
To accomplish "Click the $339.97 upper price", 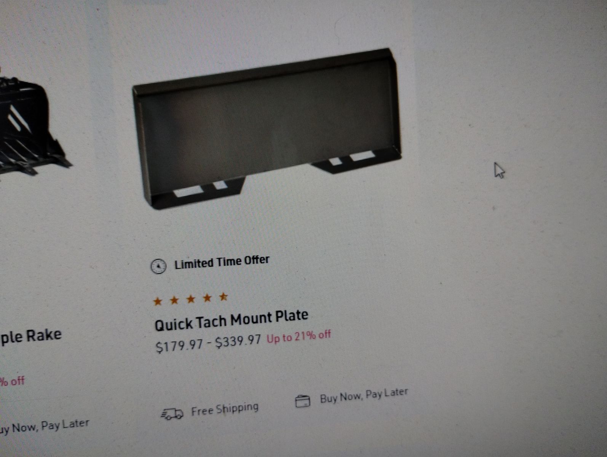I will (x=238, y=341).
